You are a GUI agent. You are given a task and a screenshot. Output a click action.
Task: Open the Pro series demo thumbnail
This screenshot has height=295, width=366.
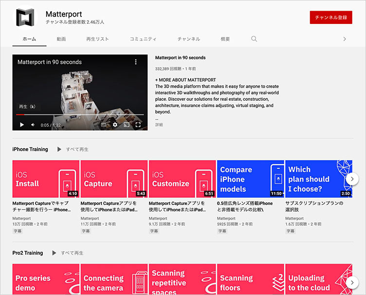[46, 279]
